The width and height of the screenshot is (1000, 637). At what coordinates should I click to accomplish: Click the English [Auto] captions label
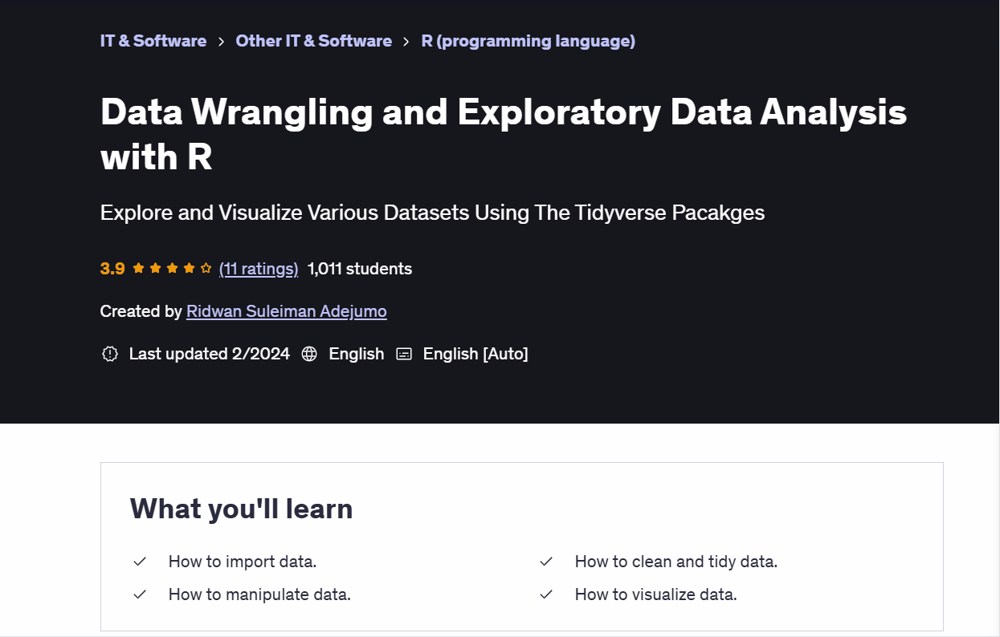pos(476,354)
